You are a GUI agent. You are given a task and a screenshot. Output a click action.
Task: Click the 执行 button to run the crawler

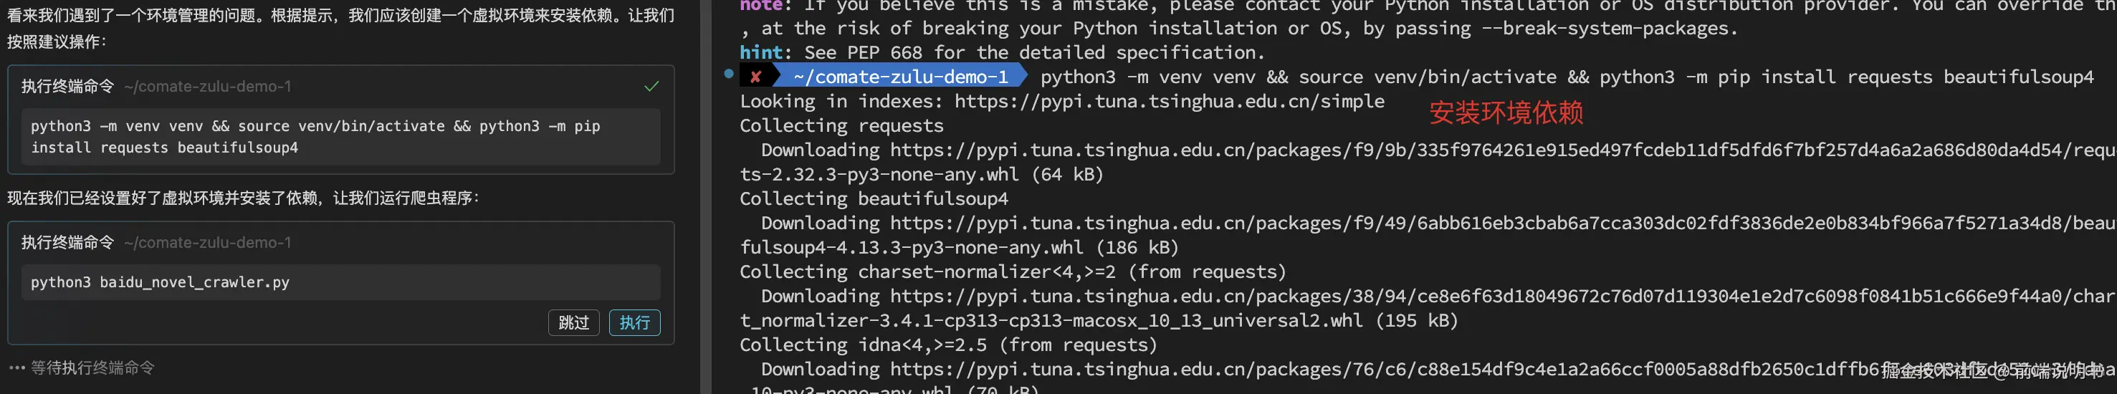[x=634, y=322]
